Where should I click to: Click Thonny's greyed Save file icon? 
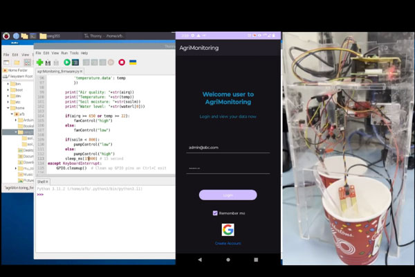point(56,62)
